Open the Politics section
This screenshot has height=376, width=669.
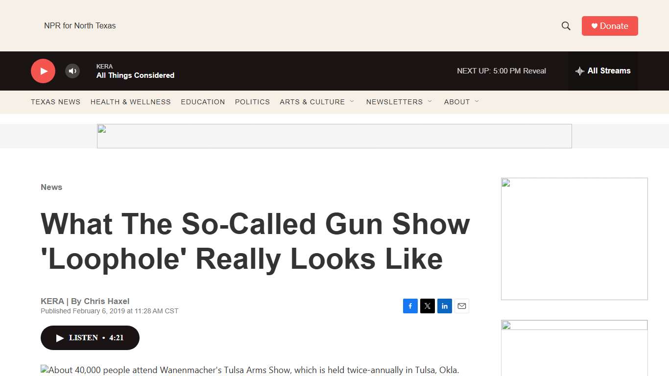coord(252,102)
